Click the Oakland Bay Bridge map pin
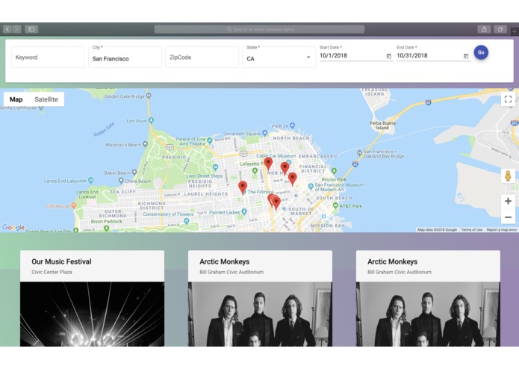 click(359, 153)
